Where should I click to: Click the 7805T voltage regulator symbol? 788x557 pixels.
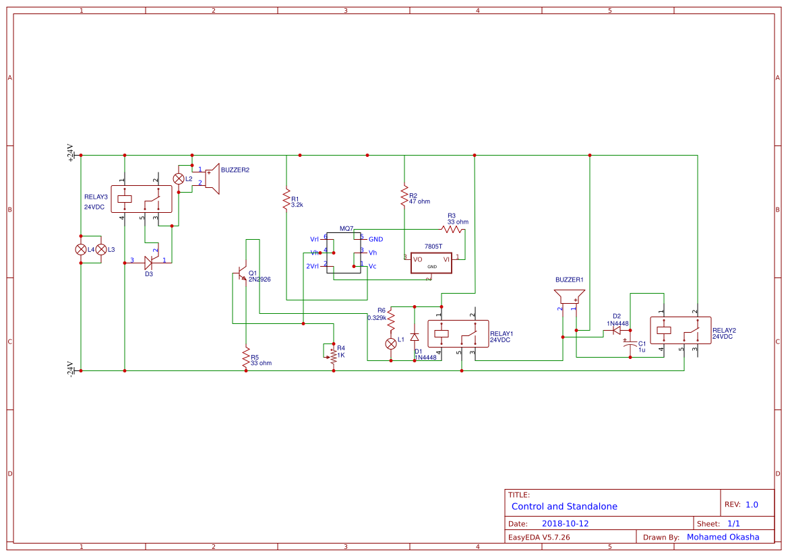click(431, 263)
